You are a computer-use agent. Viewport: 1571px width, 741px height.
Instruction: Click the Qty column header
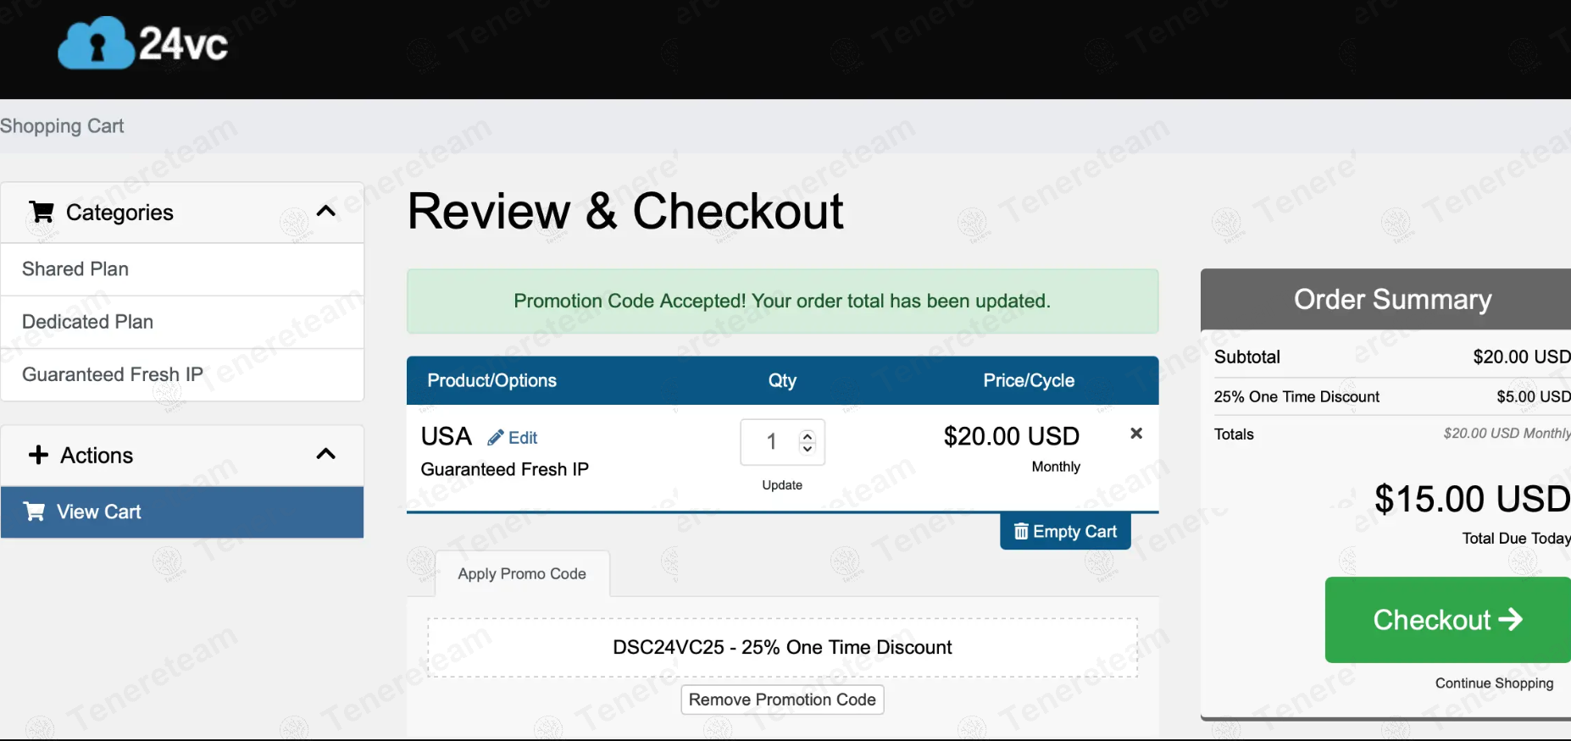[782, 380]
